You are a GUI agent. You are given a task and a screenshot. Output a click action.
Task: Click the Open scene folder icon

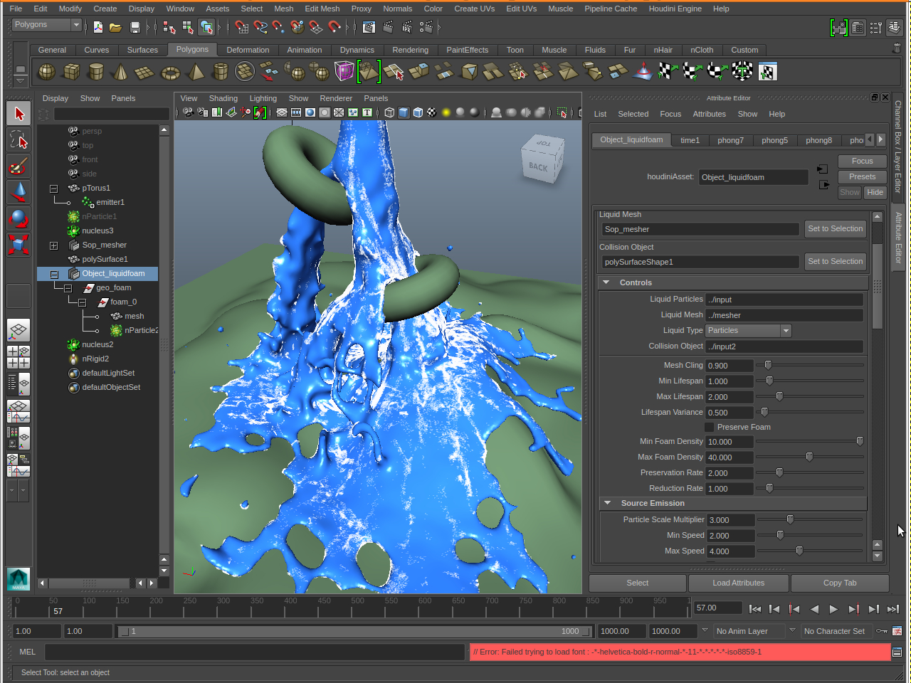[115, 27]
